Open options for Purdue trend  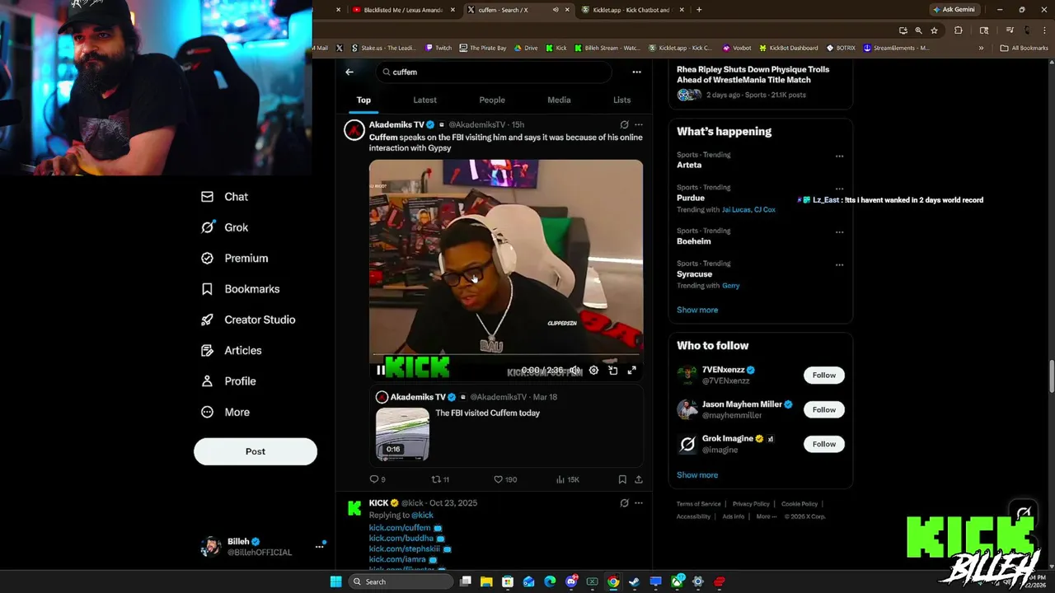point(839,189)
